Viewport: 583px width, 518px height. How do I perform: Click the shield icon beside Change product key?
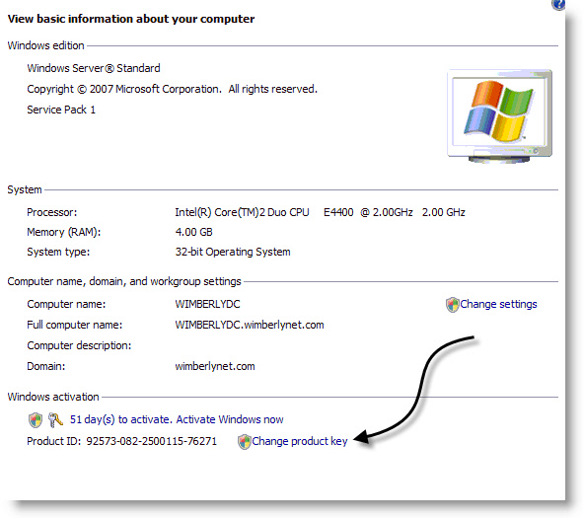tap(245, 442)
